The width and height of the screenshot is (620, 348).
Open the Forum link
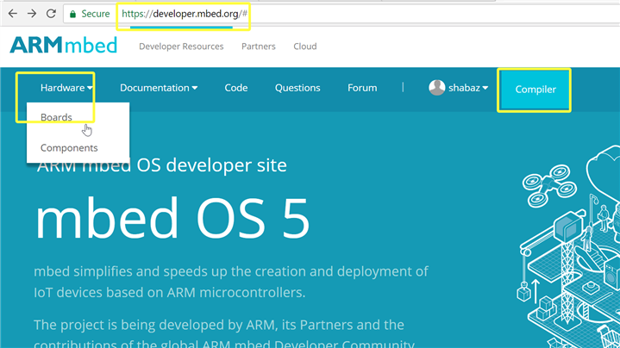pyautogui.click(x=362, y=88)
